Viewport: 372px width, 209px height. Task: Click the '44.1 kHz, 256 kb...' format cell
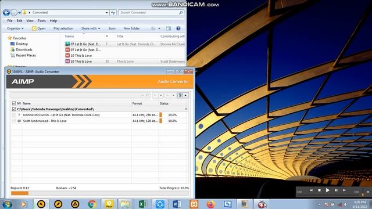click(145, 115)
